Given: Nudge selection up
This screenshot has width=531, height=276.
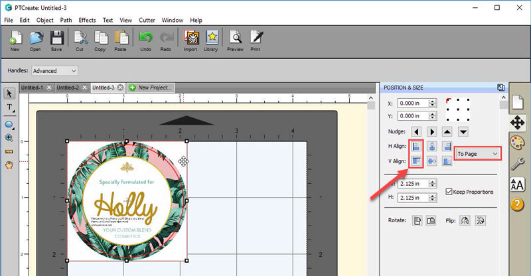Looking at the screenshot, I should click(x=447, y=131).
